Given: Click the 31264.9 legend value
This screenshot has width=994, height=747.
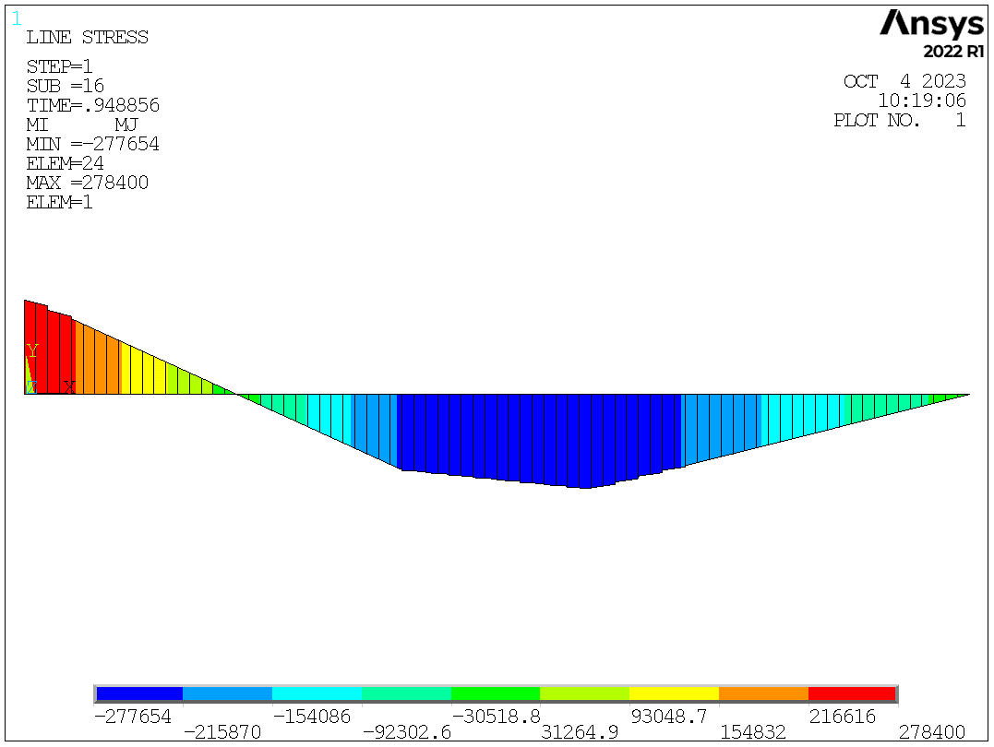Looking at the screenshot, I should pos(580,732).
